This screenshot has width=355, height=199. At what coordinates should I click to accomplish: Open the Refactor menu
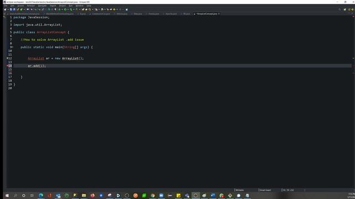[x=31, y=6]
